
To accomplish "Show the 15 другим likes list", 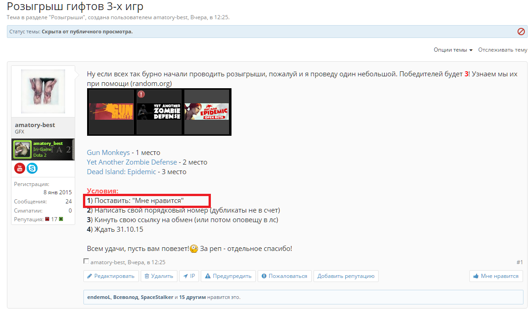I will tap(193, 297).
